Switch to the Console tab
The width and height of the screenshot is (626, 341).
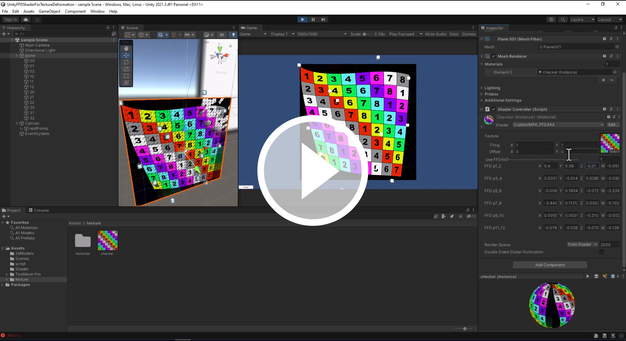click(39, 210)
